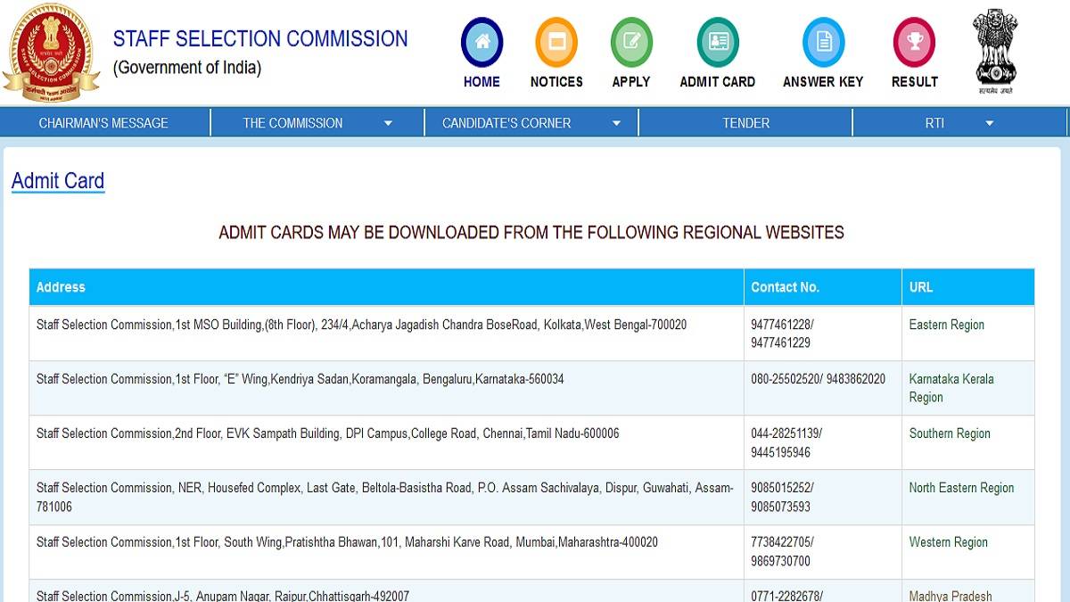This screenshot has height=602, width=1070.
Task: Select the national emblem image on the right
Action: (994, 49)
